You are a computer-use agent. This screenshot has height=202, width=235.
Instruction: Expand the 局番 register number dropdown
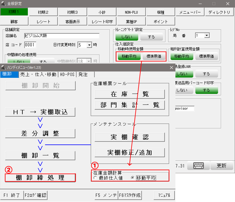point(207,35)
